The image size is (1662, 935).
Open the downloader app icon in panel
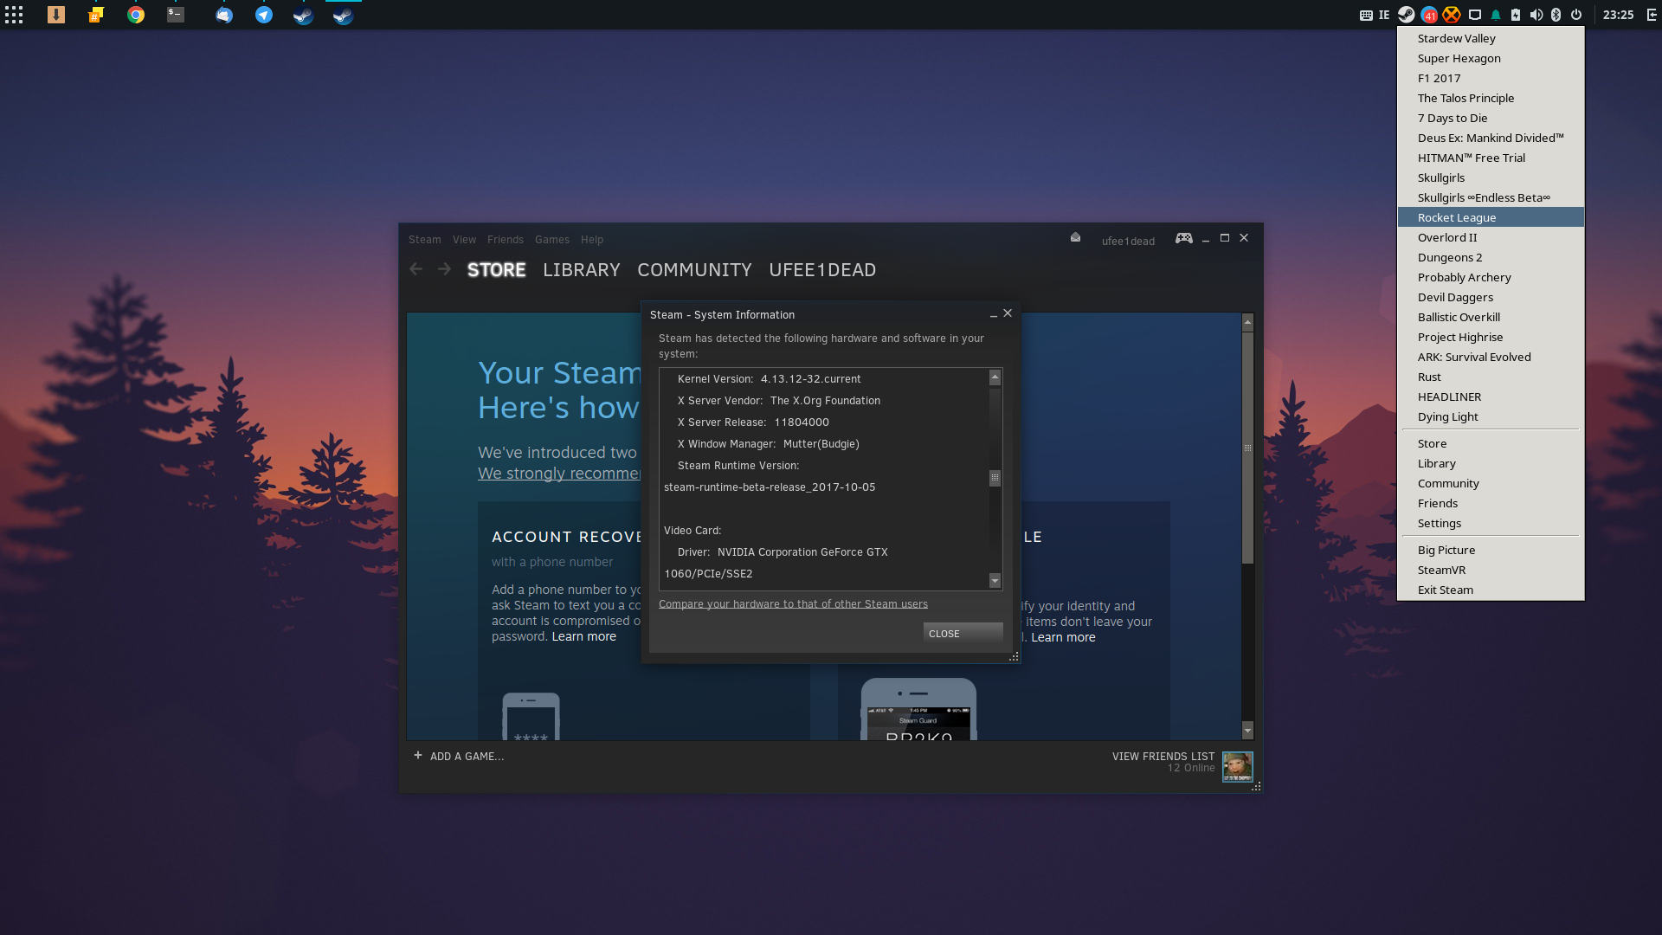(56, 15)
